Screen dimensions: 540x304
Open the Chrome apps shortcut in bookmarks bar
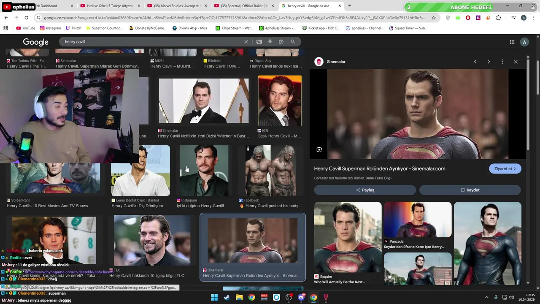5,28
